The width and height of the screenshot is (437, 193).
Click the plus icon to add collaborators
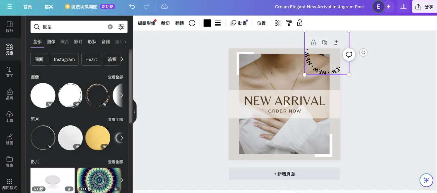[388, 7]
